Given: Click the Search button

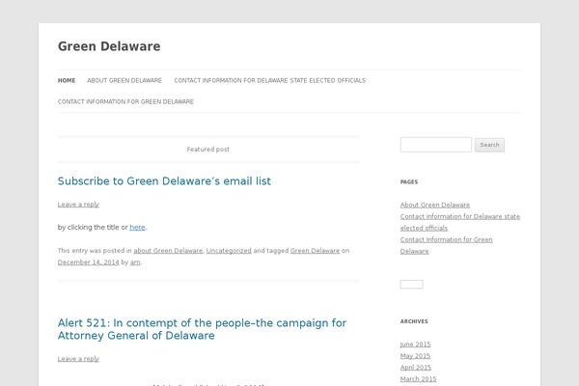Looking at the screenshot, I should click(x=489, y=145).
